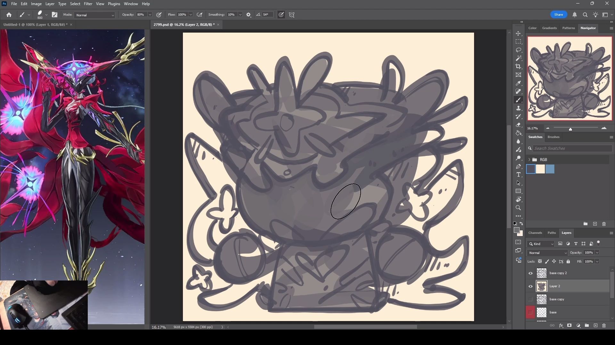Hide Layer 2 visibility eye
The image size is (615, 345).
click(530, 286)
